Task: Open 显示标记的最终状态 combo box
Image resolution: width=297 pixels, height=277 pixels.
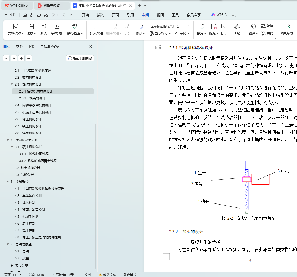Action: click(169, 26)
